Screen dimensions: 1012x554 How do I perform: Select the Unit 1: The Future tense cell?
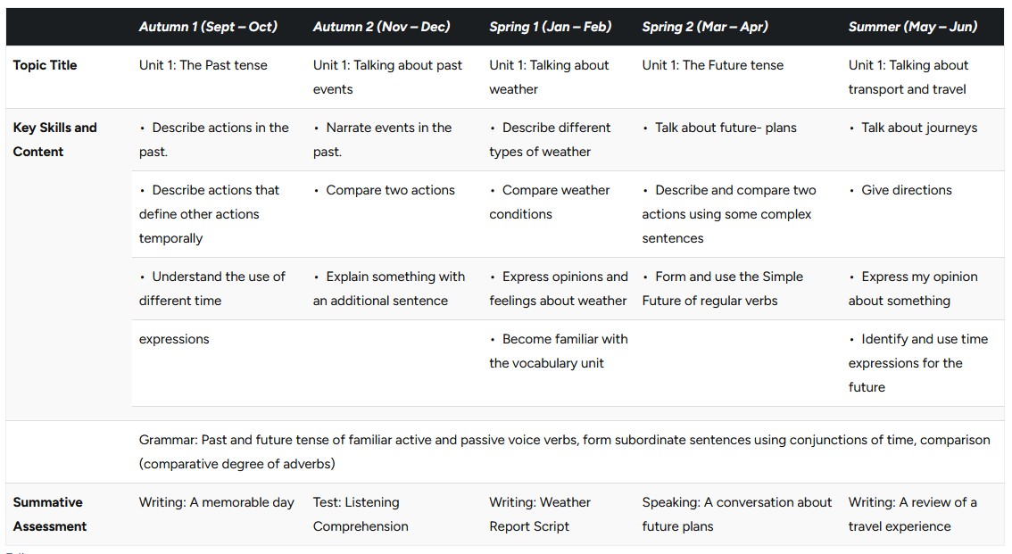click(712, 65)
